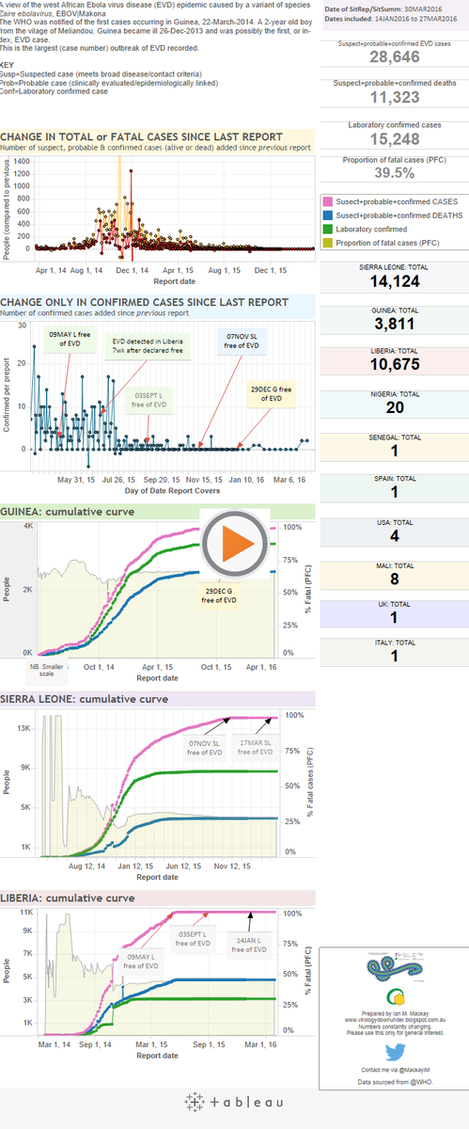The height and width of the screenshot is (1129, 469).
Task: Click the '29DEC G free of EVD' annotation in the confirmed-cases chart
Action: click(x=269, y=394)
